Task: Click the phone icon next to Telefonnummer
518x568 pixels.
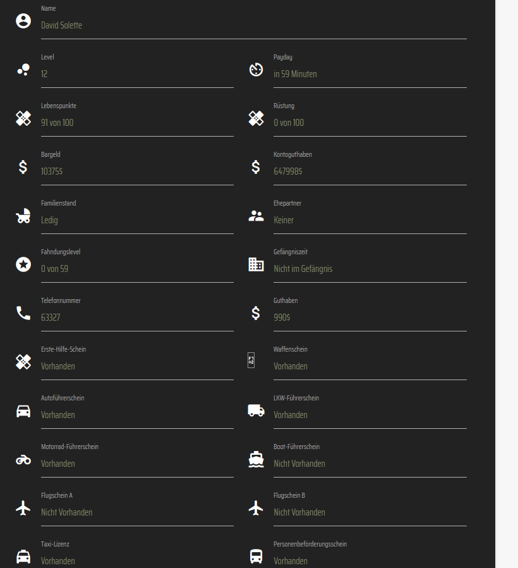Action: pyautogui.click(x=23, y=312)
